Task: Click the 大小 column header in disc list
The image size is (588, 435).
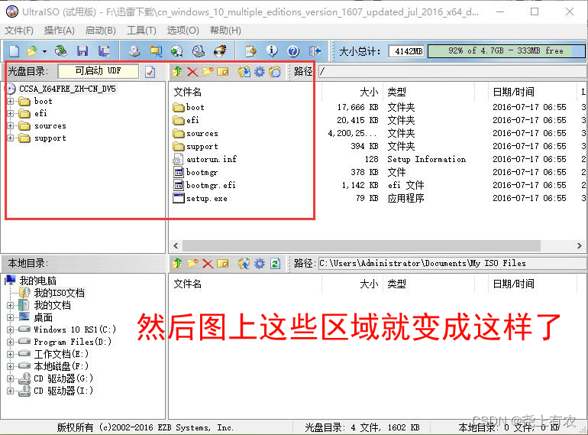Action: [x=369, y=92]
